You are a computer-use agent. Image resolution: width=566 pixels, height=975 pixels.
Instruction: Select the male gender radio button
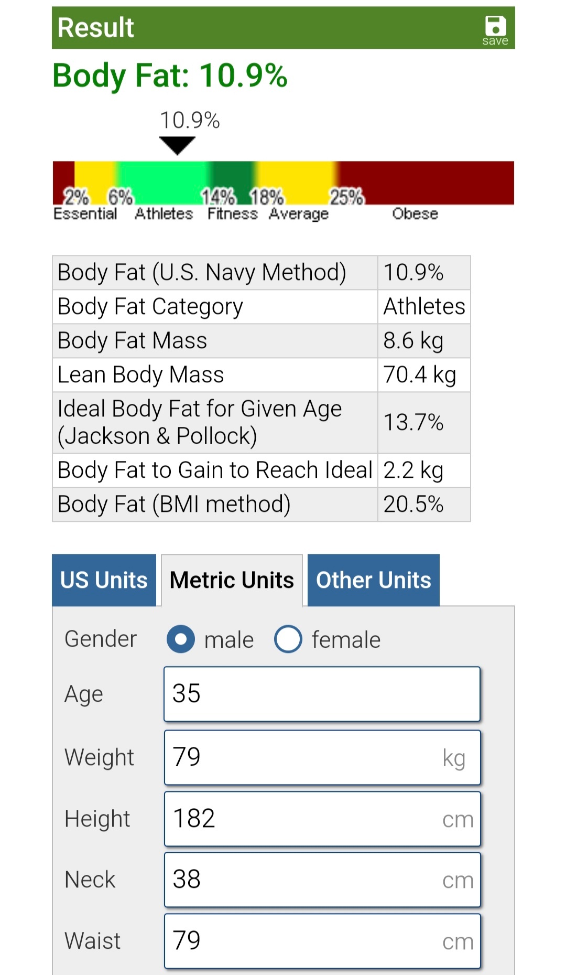click(x=181, y=639)
